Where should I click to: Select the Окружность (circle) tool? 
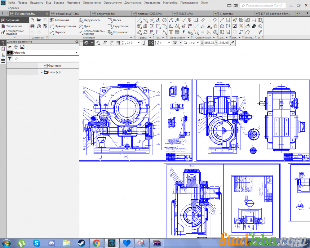[x=89, y=20]
